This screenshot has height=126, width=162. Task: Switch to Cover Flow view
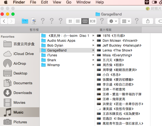[92, 21]
